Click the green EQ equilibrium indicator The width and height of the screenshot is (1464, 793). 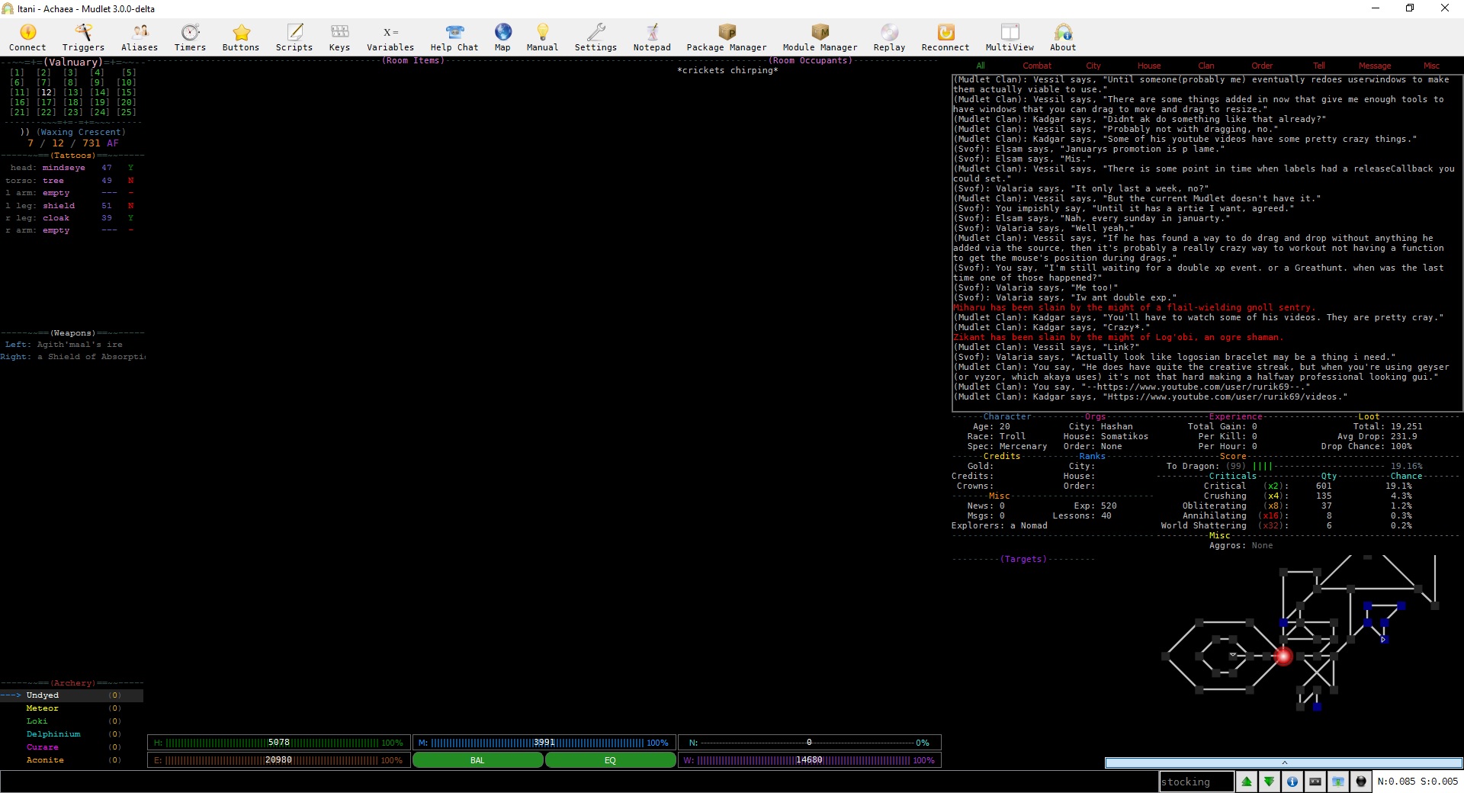tap(610, 760)
